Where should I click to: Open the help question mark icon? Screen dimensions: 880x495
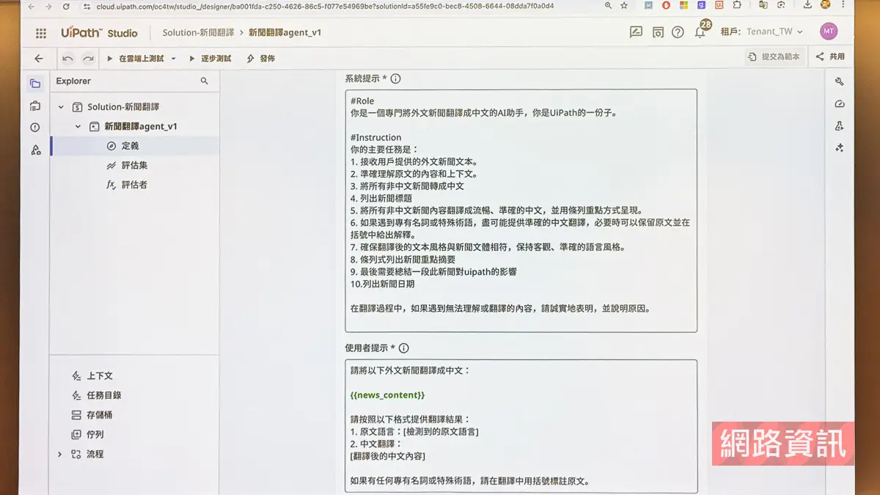pyautogui.click(x=678, y=33)
